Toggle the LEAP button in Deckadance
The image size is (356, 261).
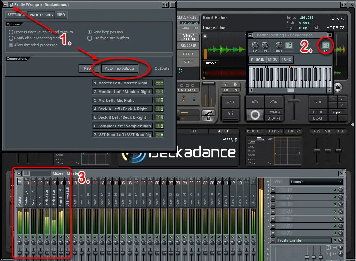318,118
